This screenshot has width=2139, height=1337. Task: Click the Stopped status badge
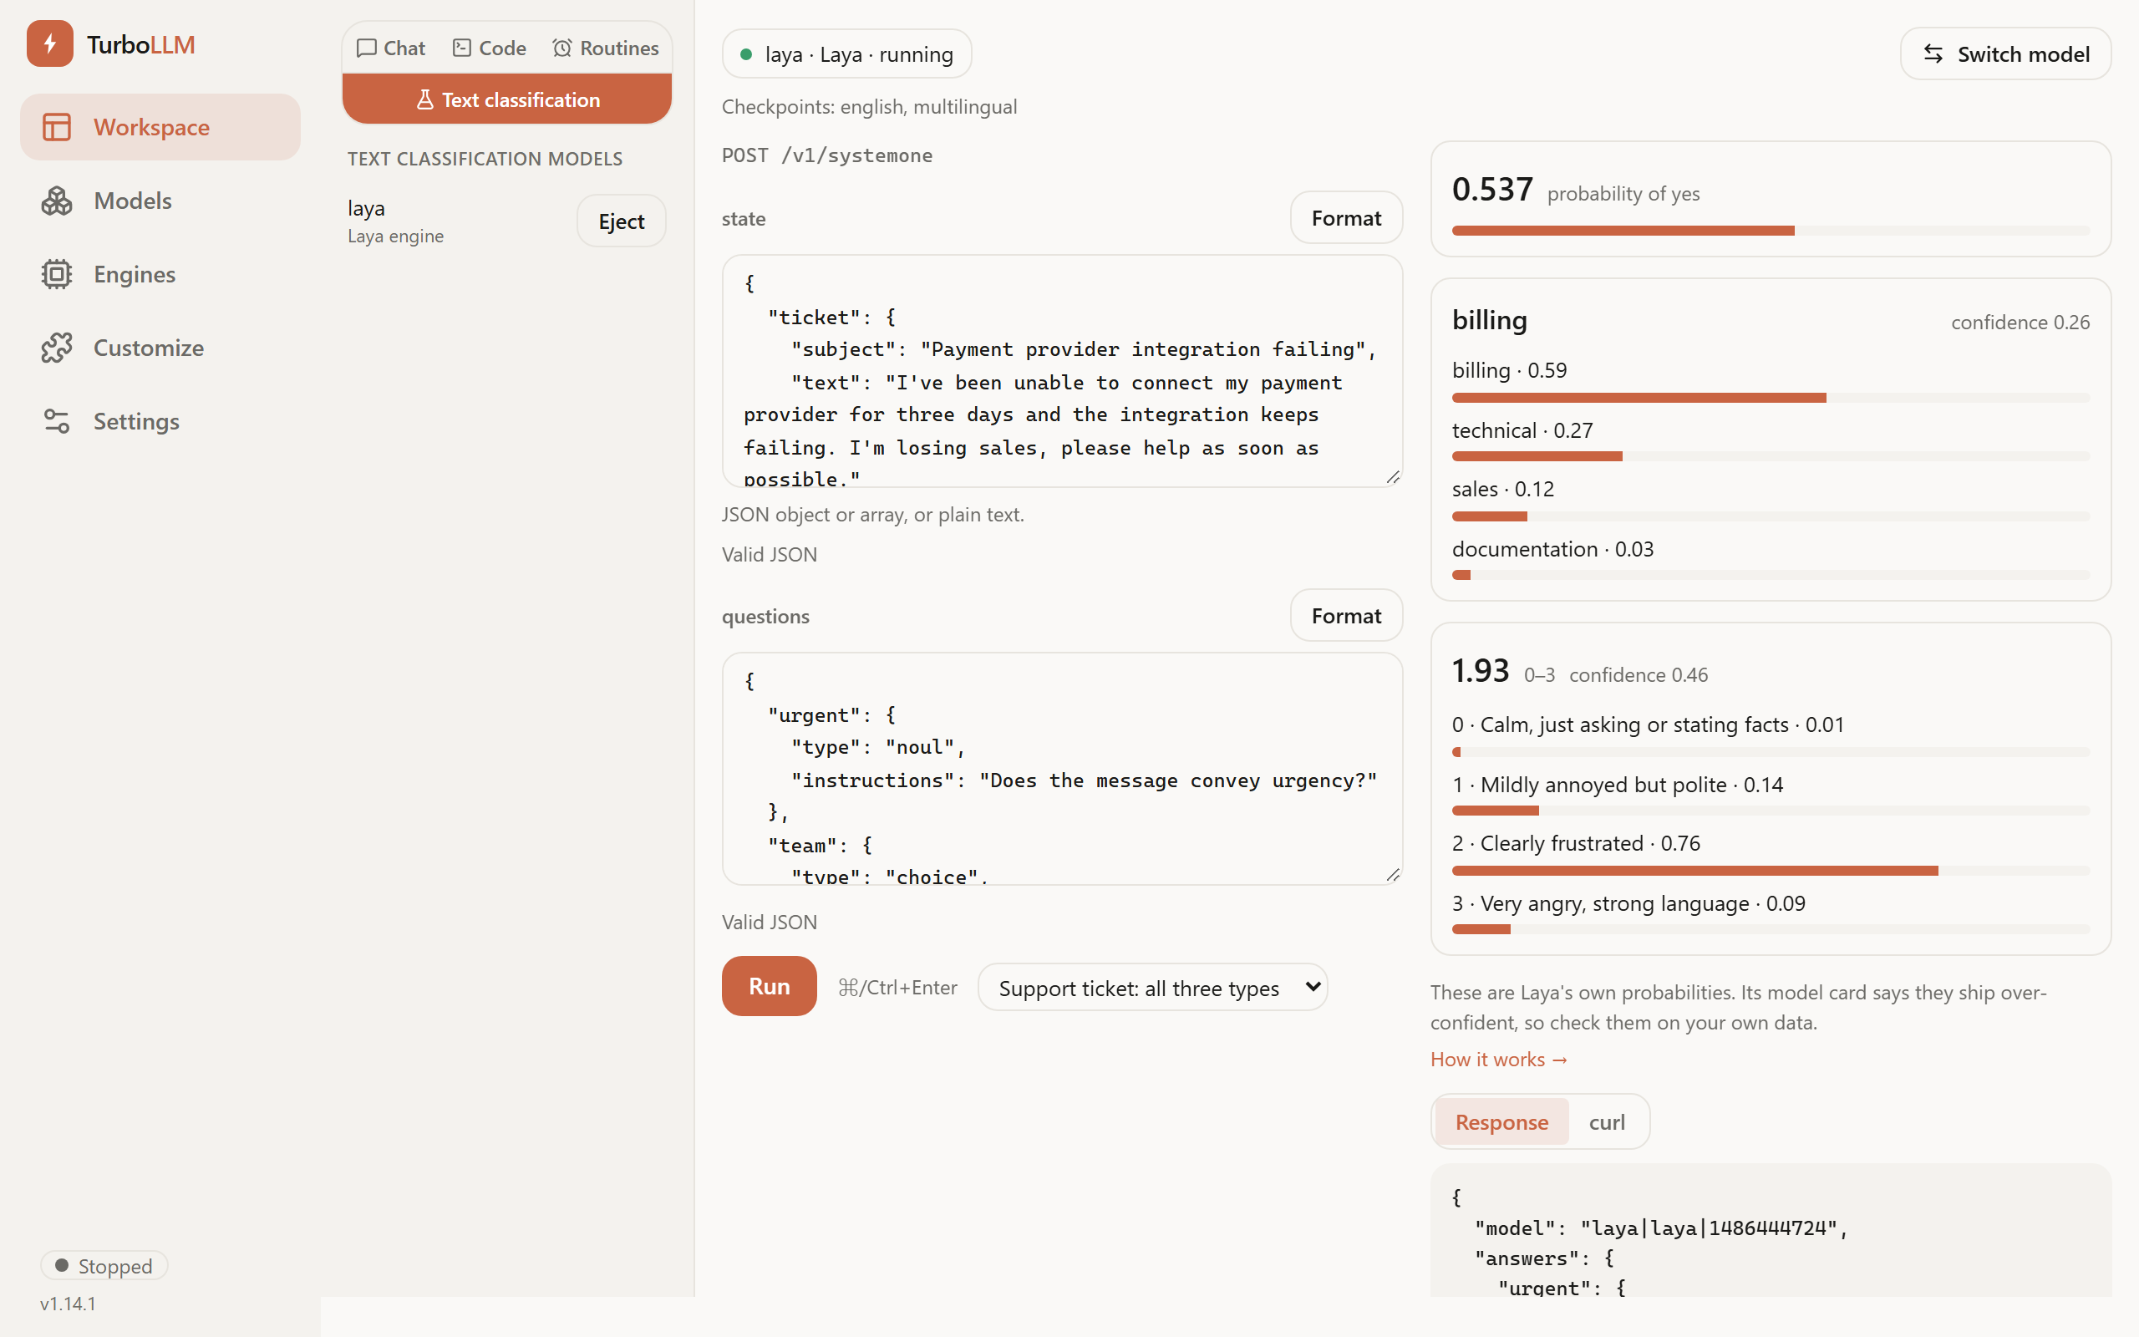104,1265
